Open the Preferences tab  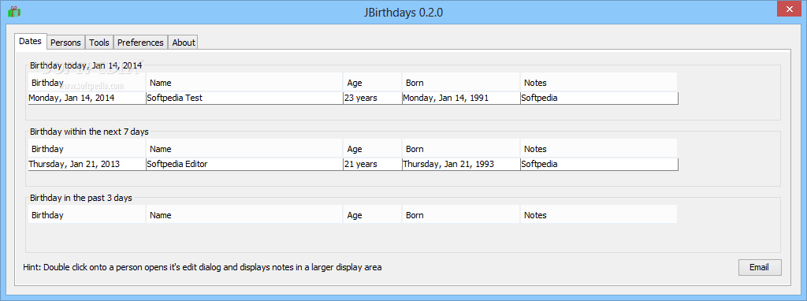pyautogui.click(x=140, y=43)
